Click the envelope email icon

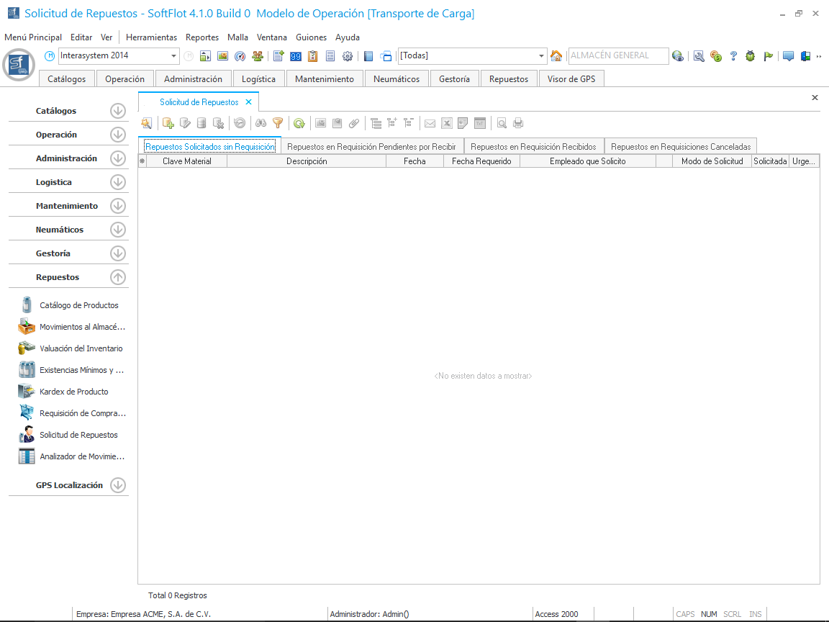(x=430, y=123)
